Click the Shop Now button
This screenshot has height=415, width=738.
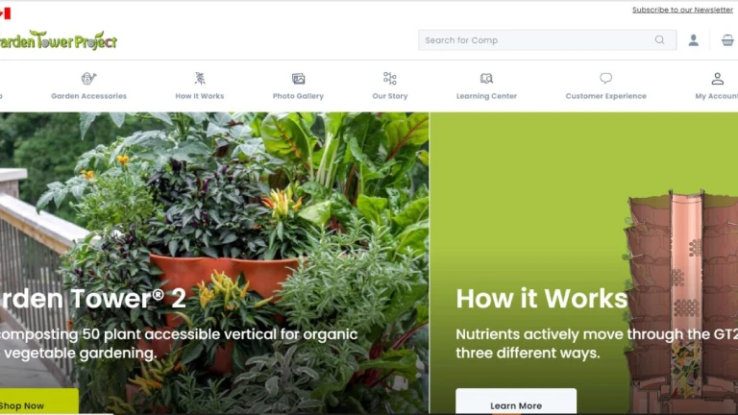tap(39, 402)
